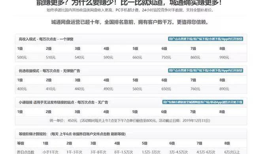Image resolution: width=253 pixels, height=154 pixels.
Task: Click 4级 in the 高收入模式 table
Action: click(x=106, y=49)
